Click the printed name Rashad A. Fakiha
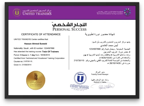The height and width of the screenshot is (106, 144). coord(100,82)
